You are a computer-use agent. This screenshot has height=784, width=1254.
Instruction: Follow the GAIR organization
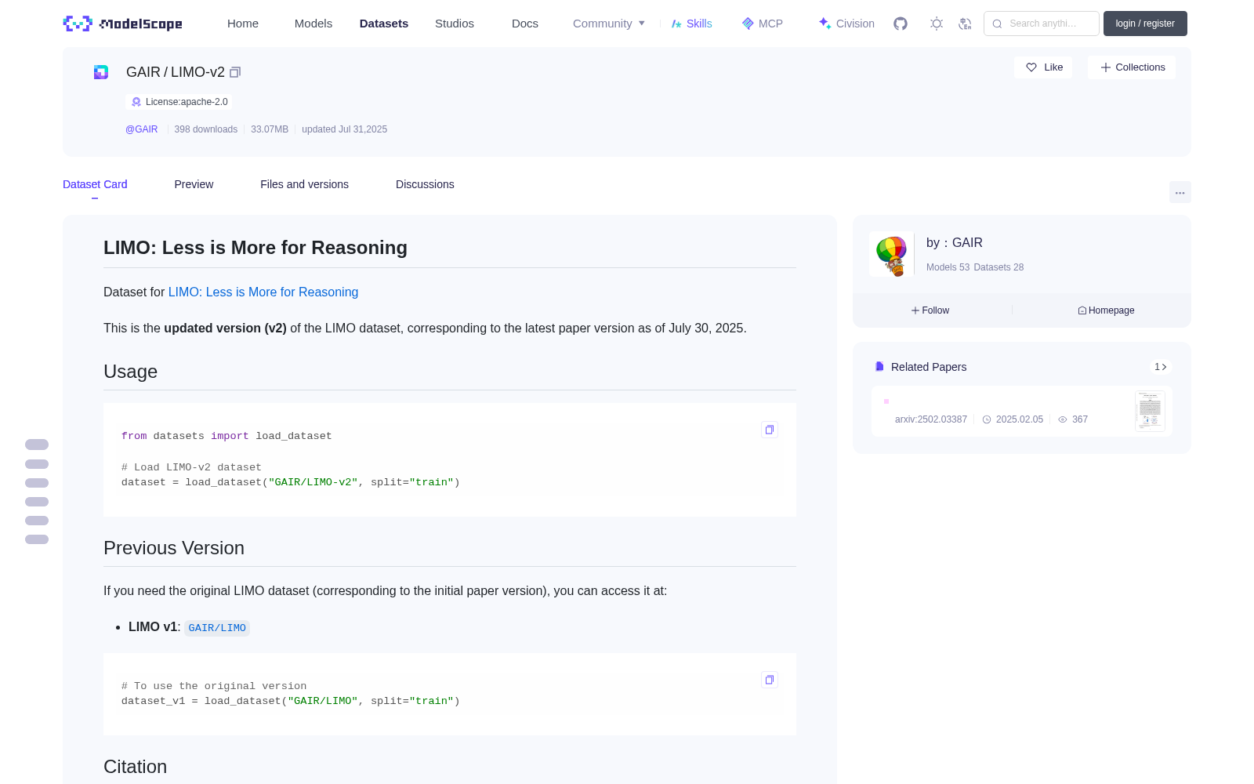click(x=930, y=310)
